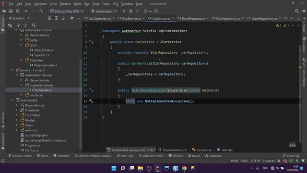307x173 pixels.
Task: Open the VCS menu
Action: pyautogui.click(x=115, y=4)
